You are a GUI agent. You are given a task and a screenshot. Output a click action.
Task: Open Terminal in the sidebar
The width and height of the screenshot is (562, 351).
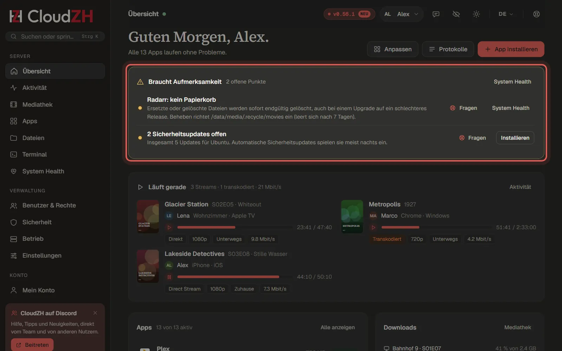pos(55,154)
